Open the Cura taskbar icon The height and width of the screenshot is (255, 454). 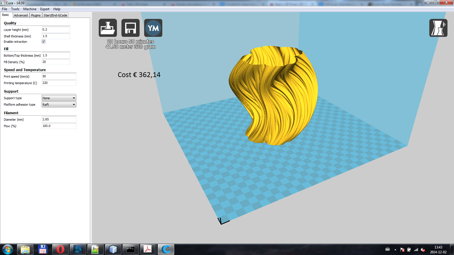coord(166,249)
